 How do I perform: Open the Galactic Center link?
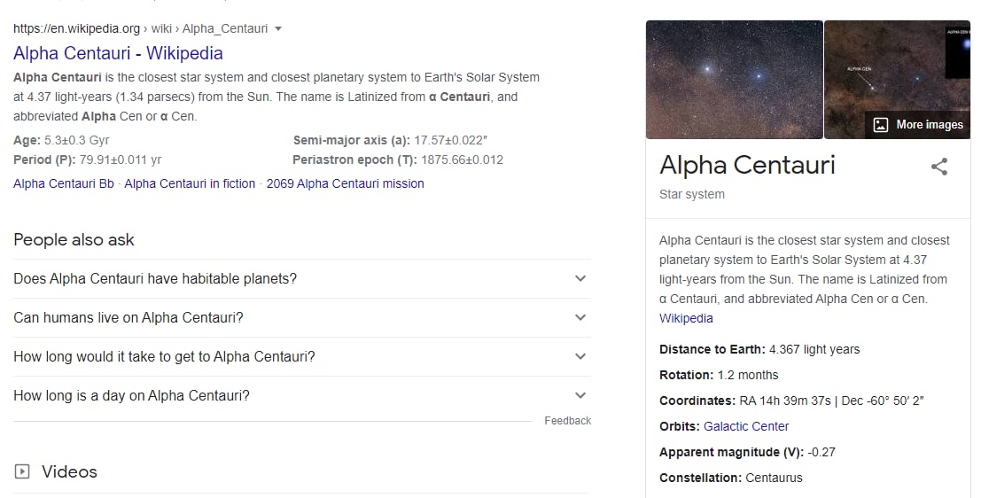[746, 426]
